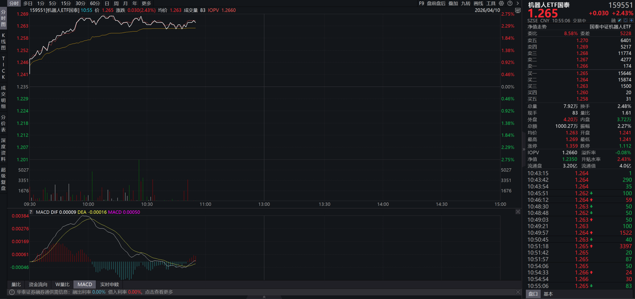Toggle the 九转 indicator
635x299 pixels.
[x=466, y=3]
